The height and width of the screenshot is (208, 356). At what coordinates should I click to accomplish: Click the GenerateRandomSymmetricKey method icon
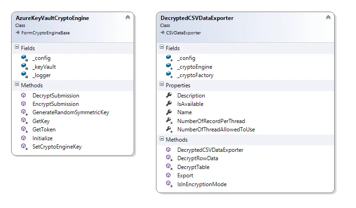24,112
